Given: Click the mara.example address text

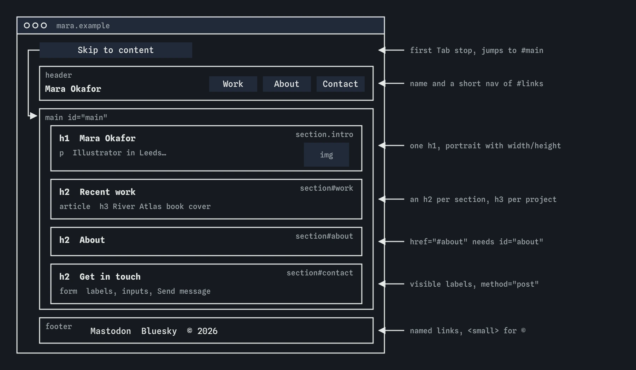Looking at the screenshot, I should 83,26.
